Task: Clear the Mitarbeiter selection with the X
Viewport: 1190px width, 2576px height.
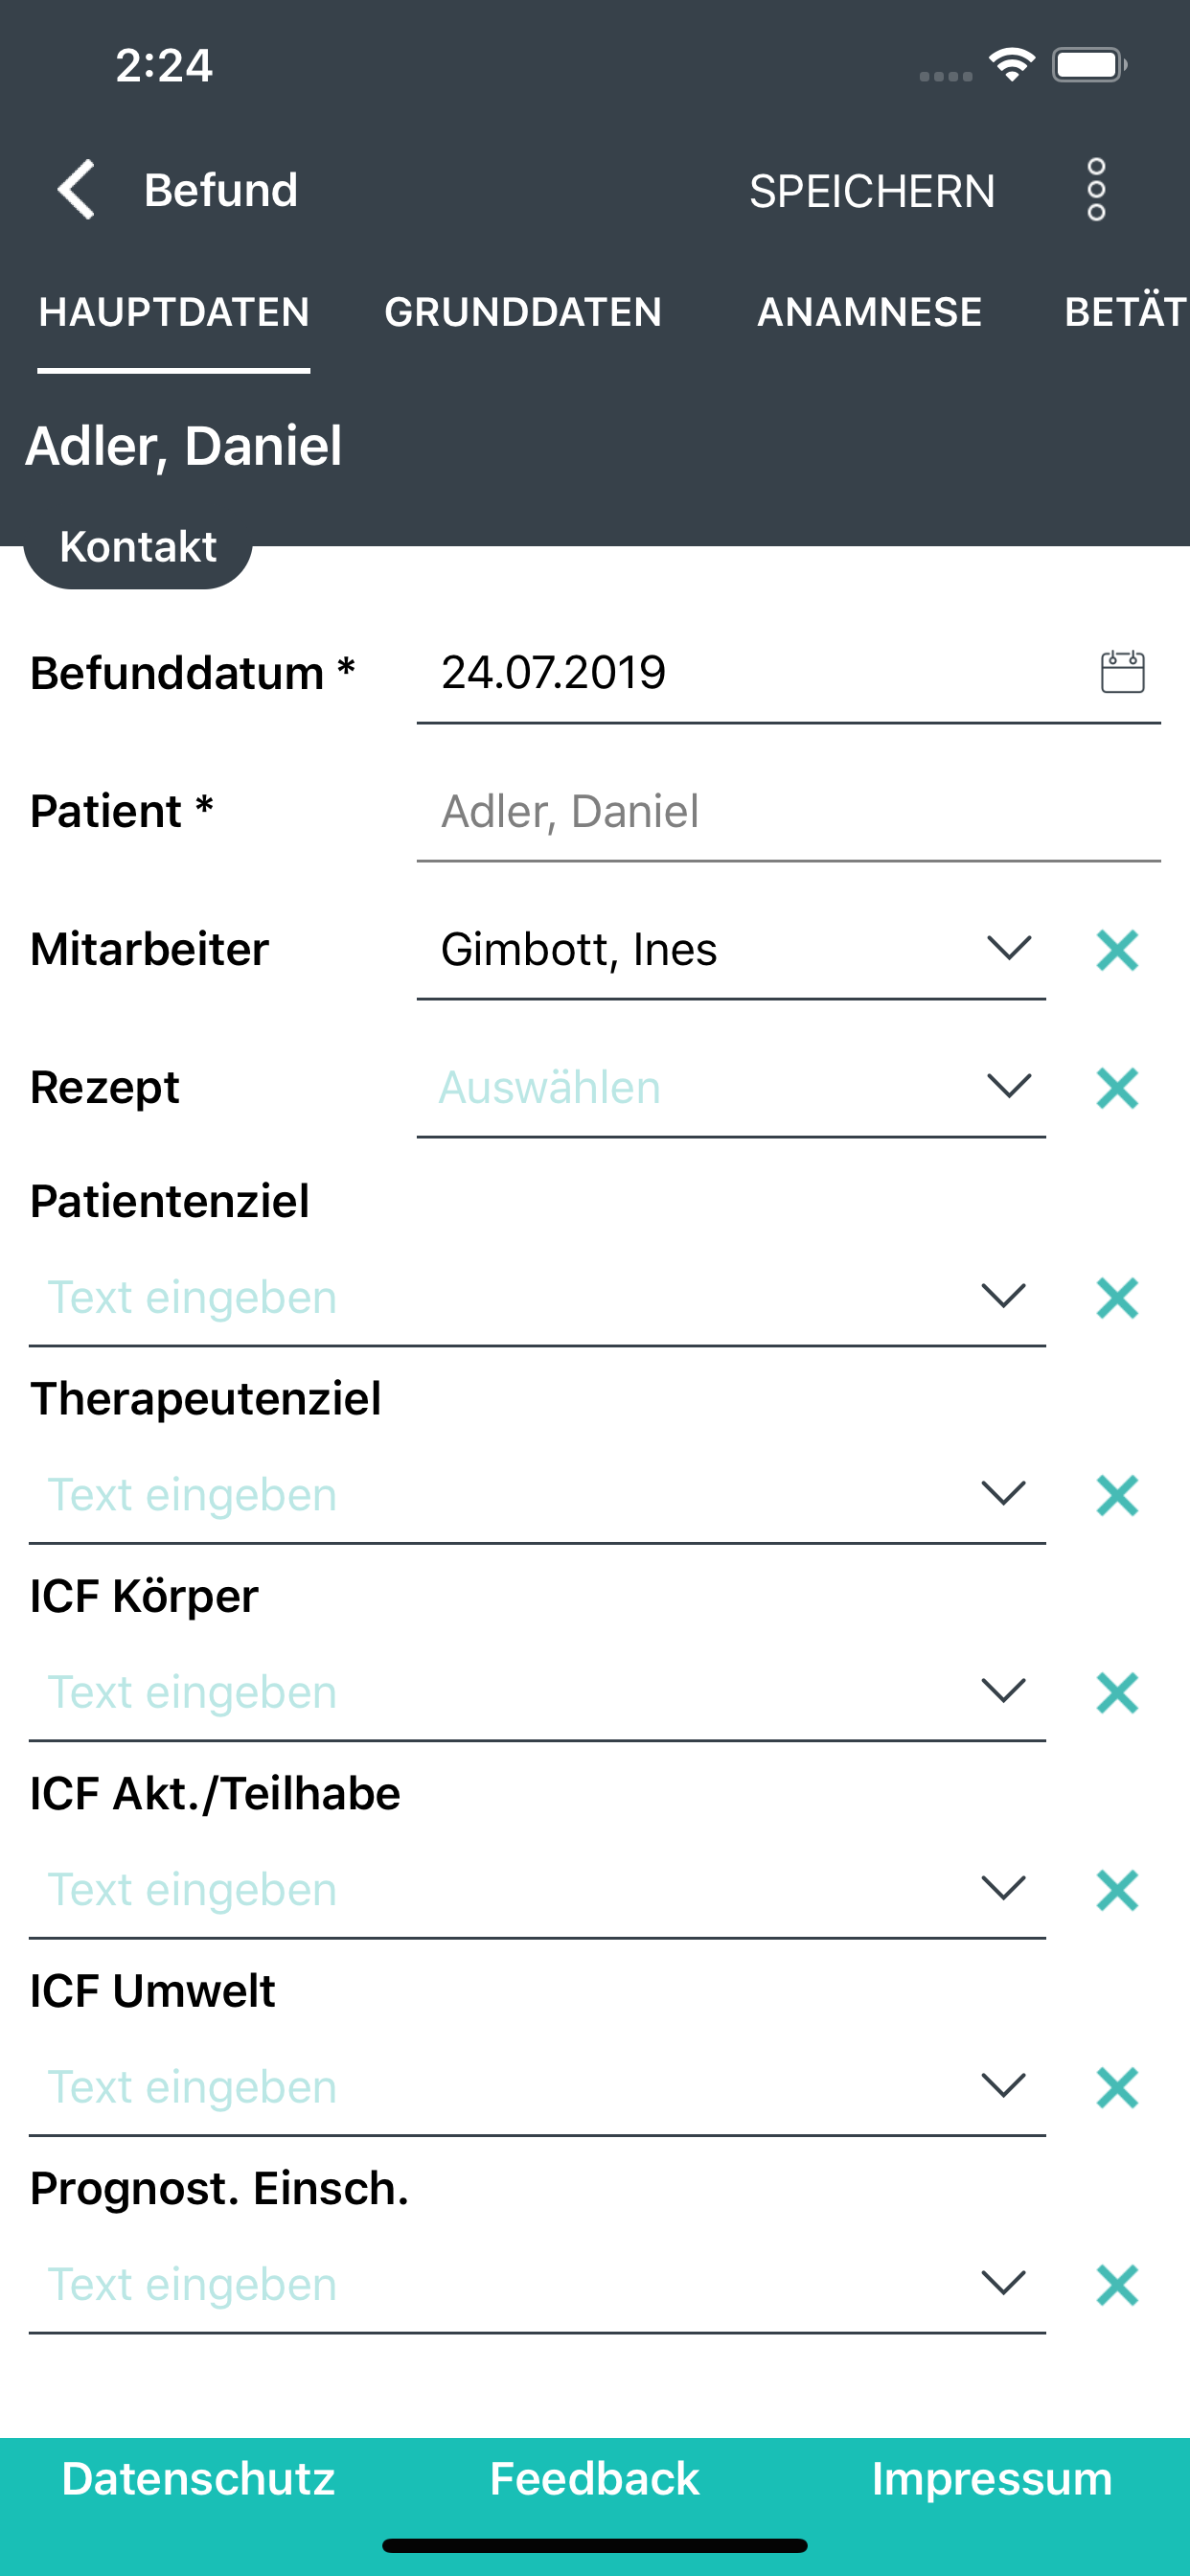Action: 1117,950
